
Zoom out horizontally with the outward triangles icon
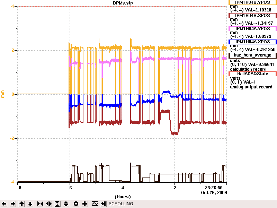(x=49, y=204)
